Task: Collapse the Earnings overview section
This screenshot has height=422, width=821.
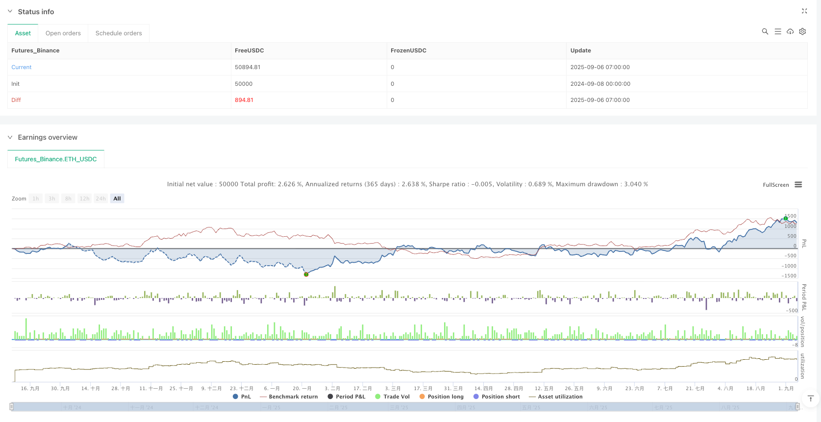Action: 10,137
